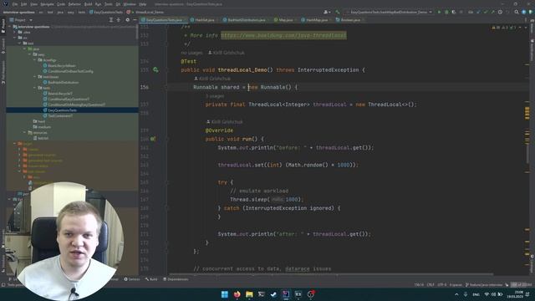Click the Windows Start button
Screen dimensions: 535x301
[225, 294]
